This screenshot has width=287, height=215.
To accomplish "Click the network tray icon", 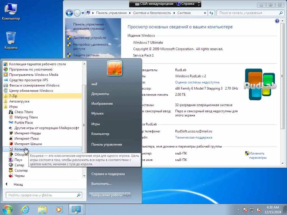I will (252, 210).
